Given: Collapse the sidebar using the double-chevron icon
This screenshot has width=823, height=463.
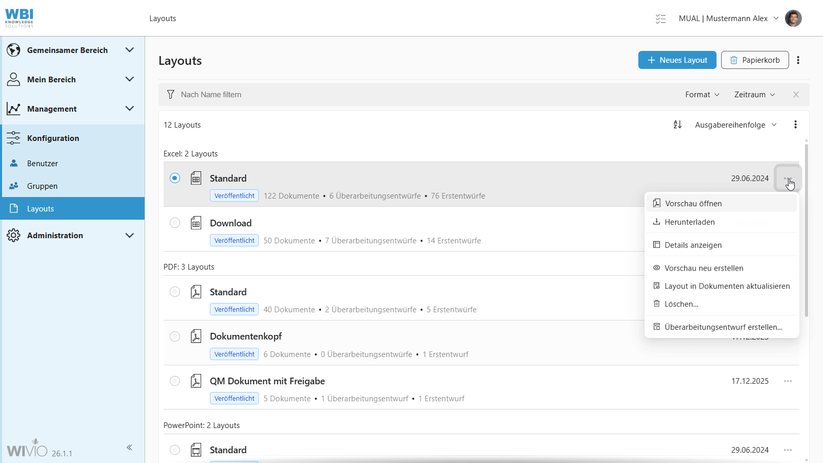Looking at the screenshot, I should (130, 447).
